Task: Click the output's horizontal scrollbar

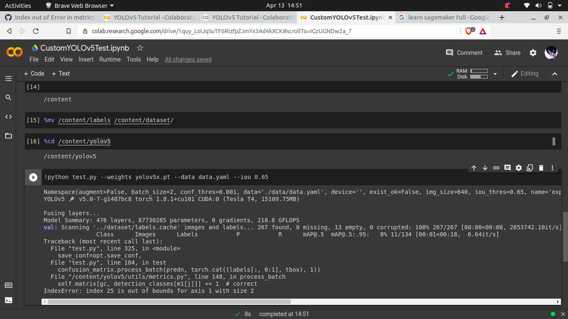Action: point(169,302)
